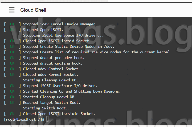Open the Cloud Shell hamburger menu
The height and width of the screenshot is (127, 192).
pos(12,10)
